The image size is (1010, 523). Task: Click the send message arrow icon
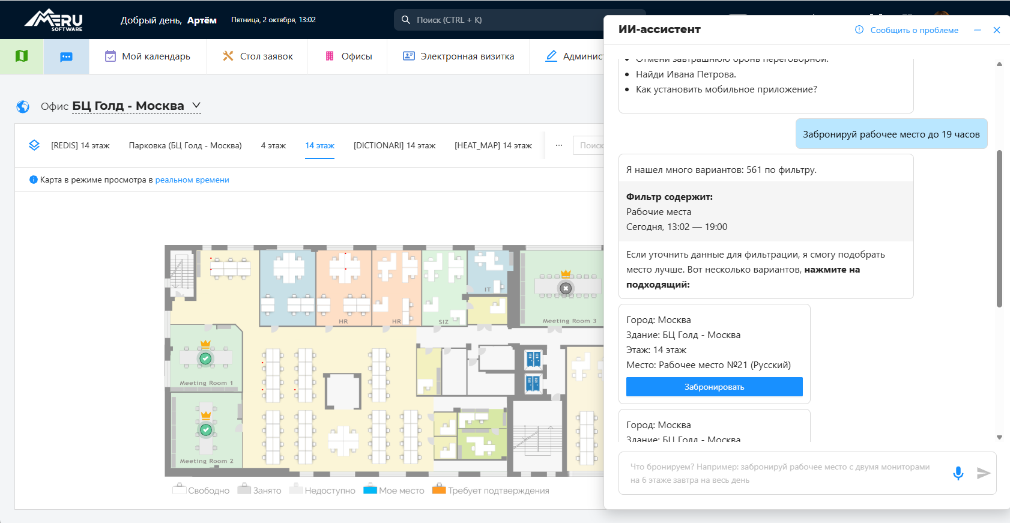pos(983,473)
